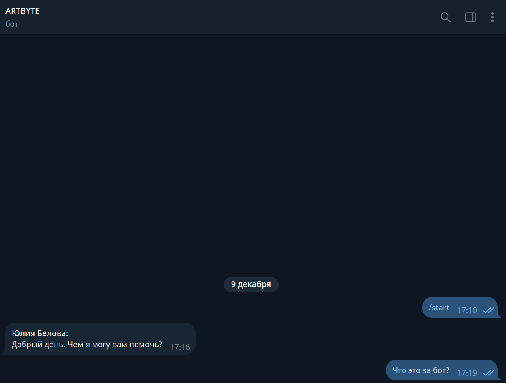
Task: Click the 17:16 timestamp on incoming message
Action: pyautogui.click(x=180, y=347)
